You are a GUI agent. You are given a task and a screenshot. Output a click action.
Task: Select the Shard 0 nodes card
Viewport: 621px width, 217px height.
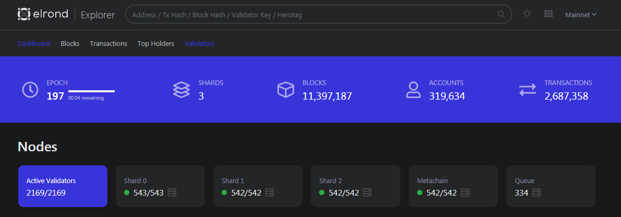pos(160,186)
